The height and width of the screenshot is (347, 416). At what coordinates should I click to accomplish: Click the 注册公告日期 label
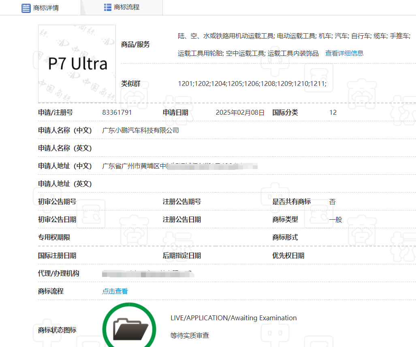(182, 220)
